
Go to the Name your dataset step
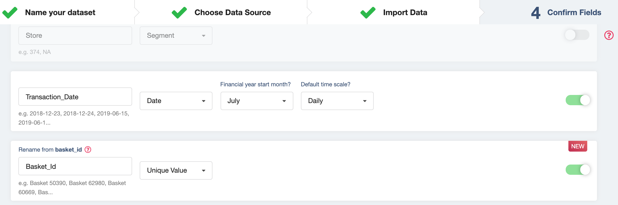click(60, 13)
